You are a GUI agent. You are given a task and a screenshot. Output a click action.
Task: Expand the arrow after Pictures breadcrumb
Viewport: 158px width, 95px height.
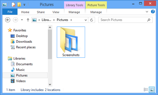(x=71, y=20)
